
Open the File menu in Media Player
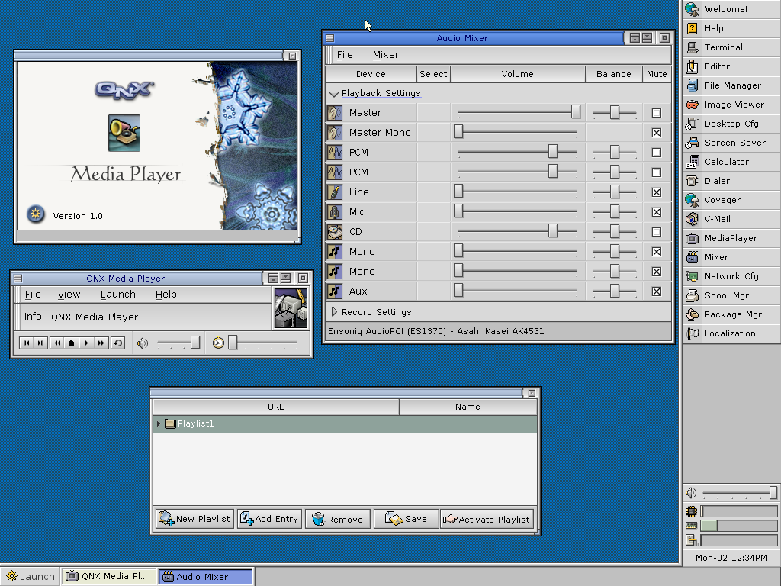click(33, 295)
